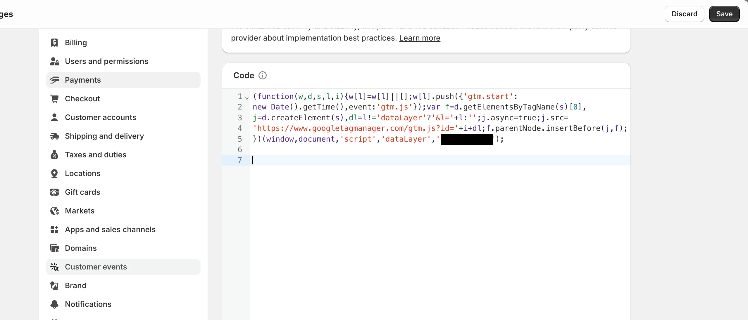This screenshot has width=748, height=320.
Task: Collapse the code fold on line 1
Action: pos(247,99)
